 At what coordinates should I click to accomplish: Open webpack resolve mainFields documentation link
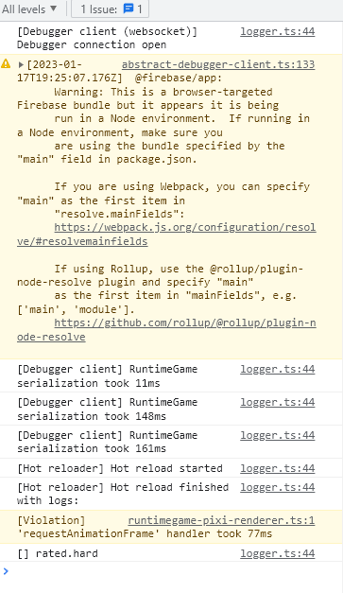166,235
